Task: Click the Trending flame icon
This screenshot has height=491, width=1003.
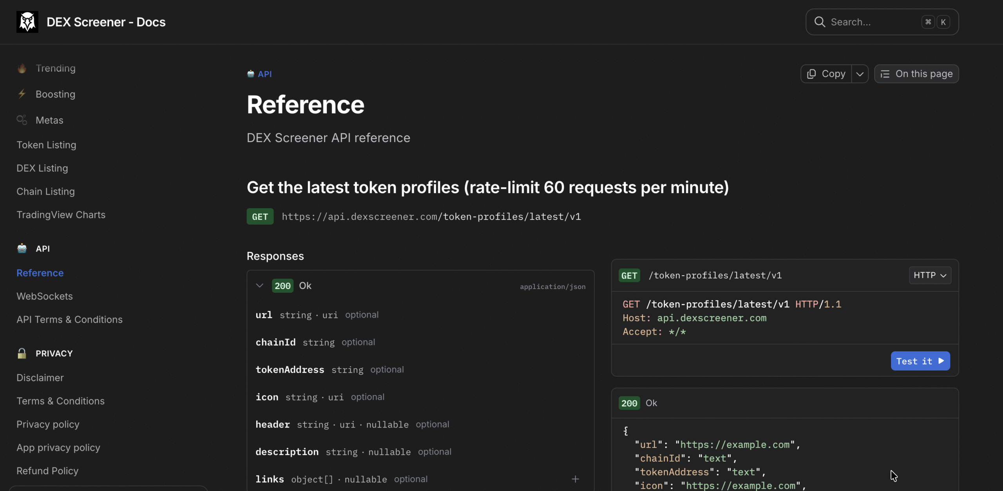Action: (22, 68)
